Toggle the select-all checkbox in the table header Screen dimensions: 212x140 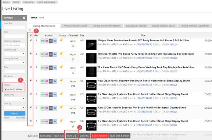click(31, 35)
